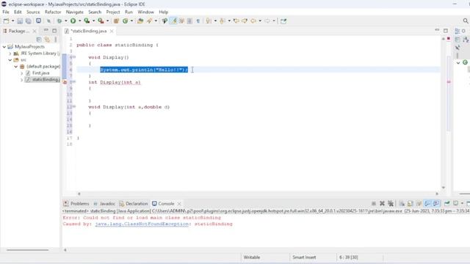Toggle Show Console on Standard Out icon
The height and width of the screenshot is (264, 470).
click(x=427, y=204)
